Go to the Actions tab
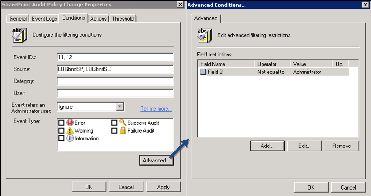Viewport: 371px width, 196px height. coord(98,19)
